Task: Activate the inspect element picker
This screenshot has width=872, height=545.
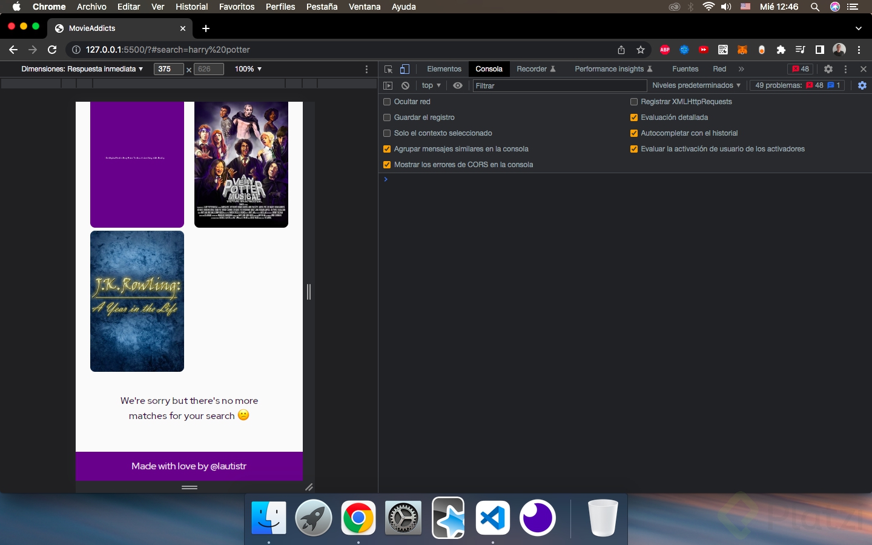Action: (389, 69)
